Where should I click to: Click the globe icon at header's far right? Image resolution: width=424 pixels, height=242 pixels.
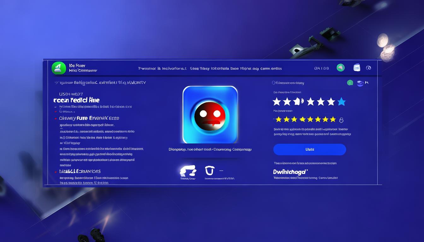[368, 68]
